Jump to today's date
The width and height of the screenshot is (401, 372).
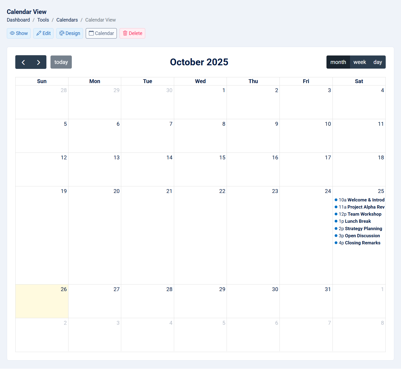pyautogui.click(x=61, y=62)
